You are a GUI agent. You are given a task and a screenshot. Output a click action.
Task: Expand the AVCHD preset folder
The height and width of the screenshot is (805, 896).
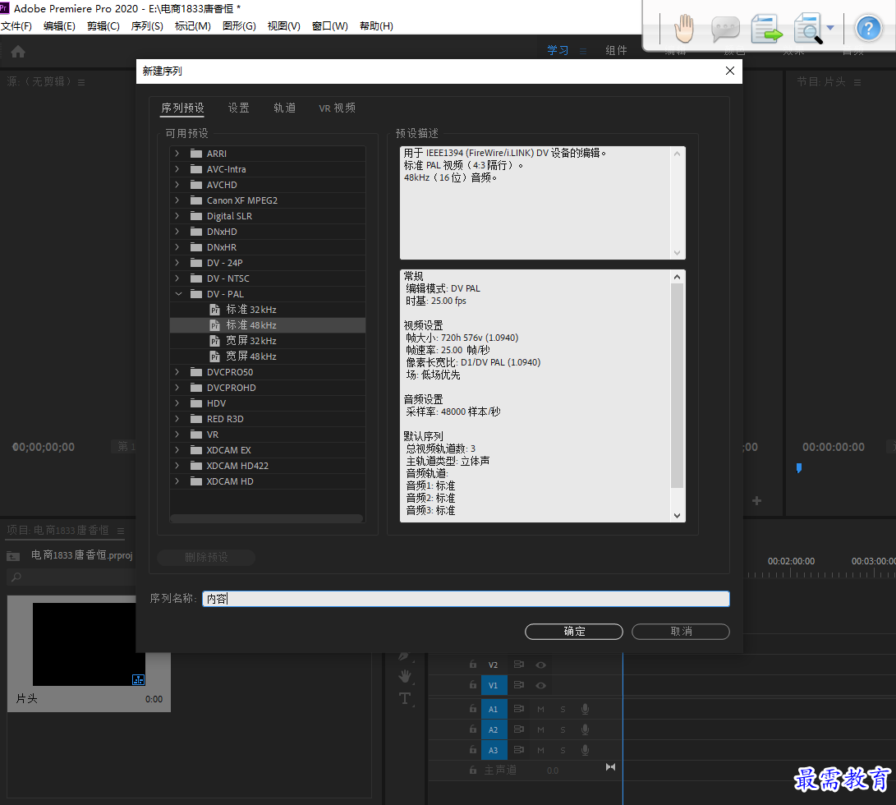click(177, 185)
